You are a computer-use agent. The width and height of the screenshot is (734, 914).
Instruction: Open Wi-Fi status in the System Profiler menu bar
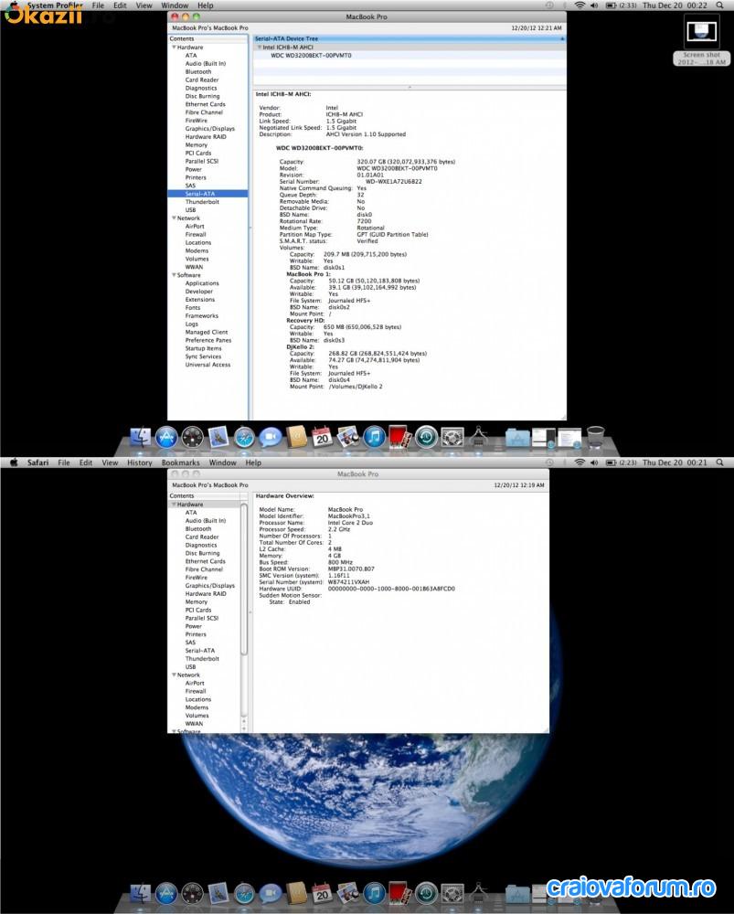(580, 5)
